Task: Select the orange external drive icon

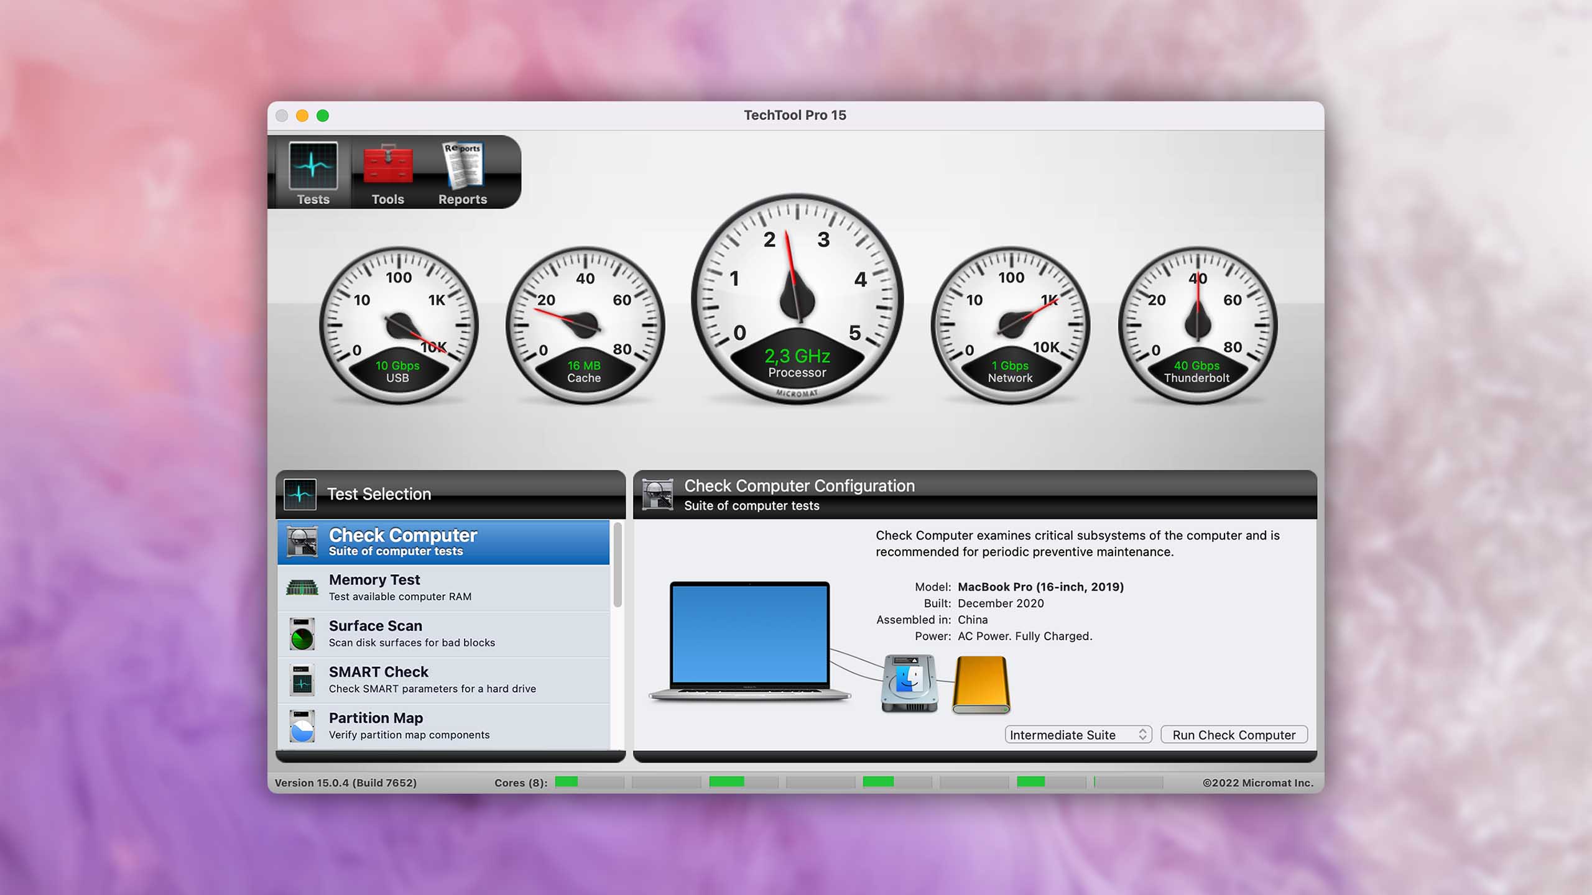Action: point(981,684)
